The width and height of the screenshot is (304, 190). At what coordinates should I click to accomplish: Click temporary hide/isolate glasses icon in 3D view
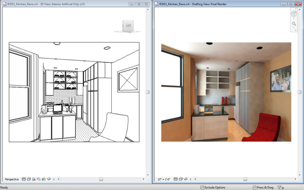point(49,179)
